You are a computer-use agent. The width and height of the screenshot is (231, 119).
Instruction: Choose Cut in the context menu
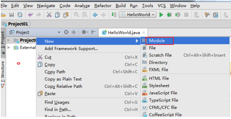tap(88, 57)
